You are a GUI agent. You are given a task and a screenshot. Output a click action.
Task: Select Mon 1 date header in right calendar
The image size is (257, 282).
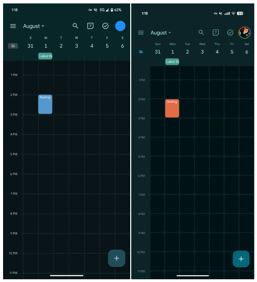172,49
